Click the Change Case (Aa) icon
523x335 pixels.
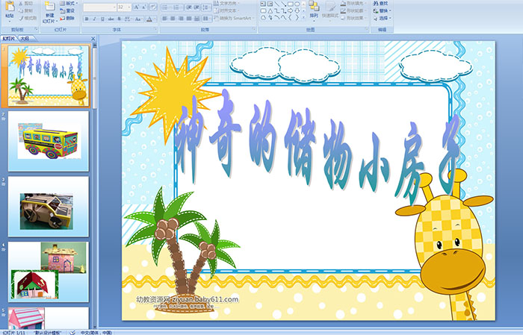click(137, 19)
